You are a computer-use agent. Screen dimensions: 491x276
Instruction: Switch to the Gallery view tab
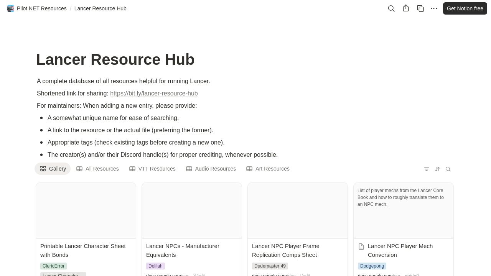pyautogui.click(x=53, y=169)
